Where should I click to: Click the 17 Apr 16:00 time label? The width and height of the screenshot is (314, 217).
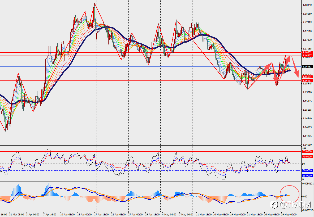pyautogui.click(x=102, y=215)
